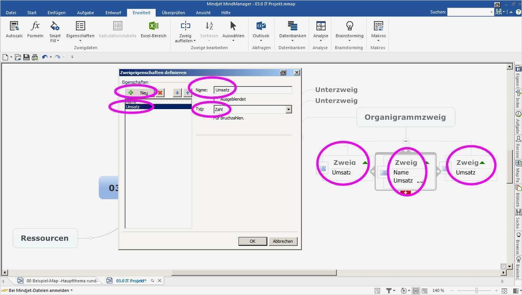Undo the last action

tap(44, 57)
